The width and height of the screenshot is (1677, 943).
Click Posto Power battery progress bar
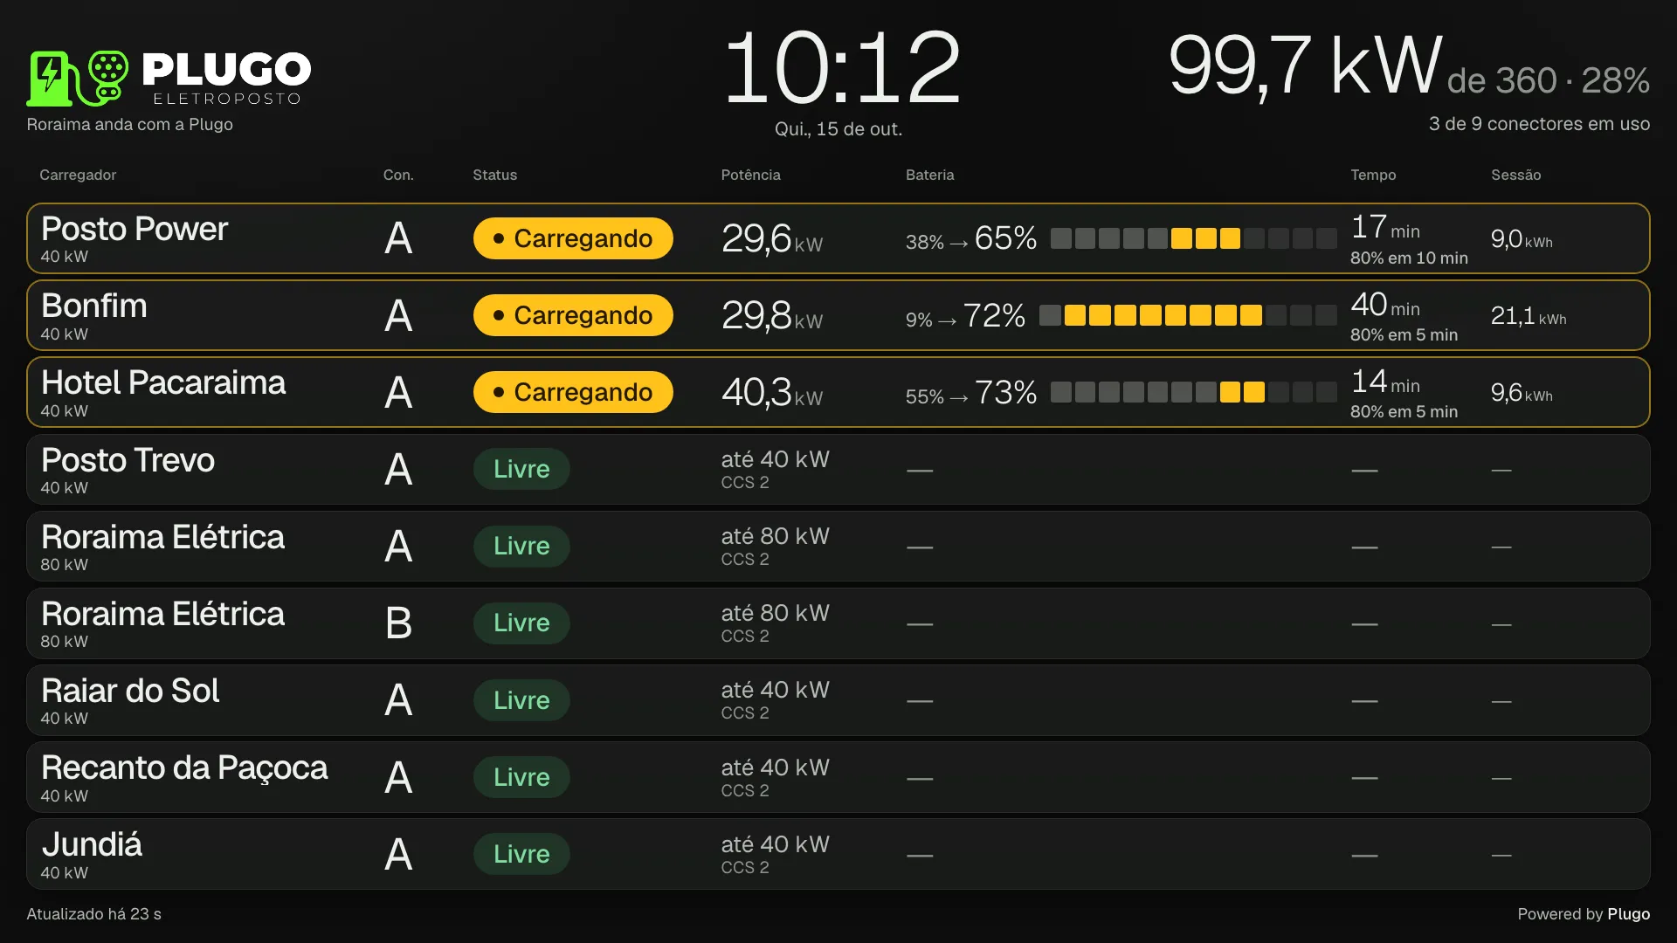[x=1193, y=238]
